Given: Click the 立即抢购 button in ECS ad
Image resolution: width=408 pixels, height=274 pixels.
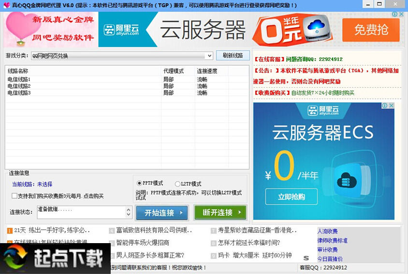Looking at the screenshot, I should (291, 197).
